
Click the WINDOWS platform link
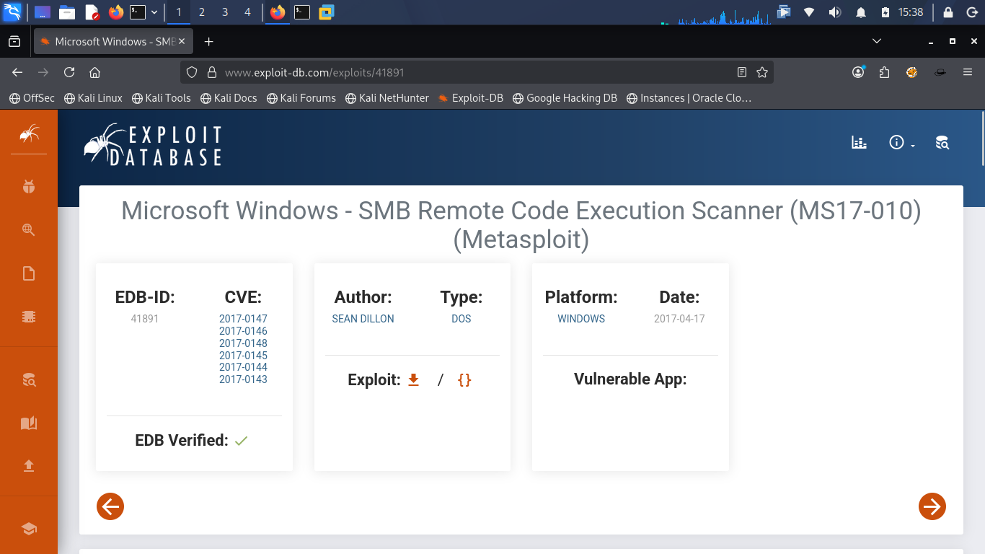[581, 319]
